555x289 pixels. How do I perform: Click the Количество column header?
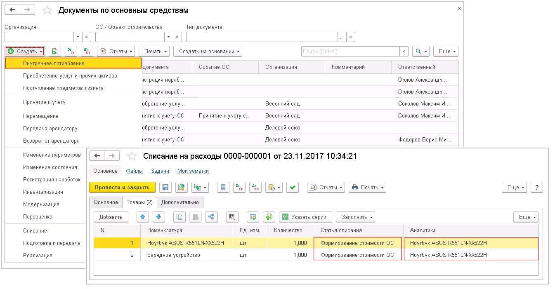[290, 230]
